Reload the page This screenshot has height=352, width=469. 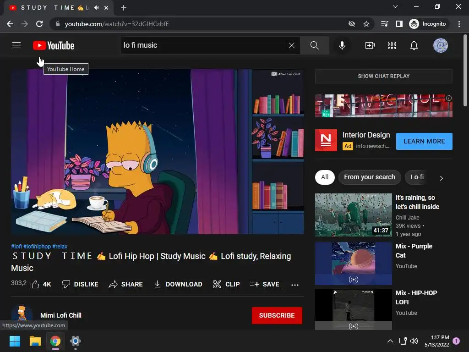(x=39, y=24)
